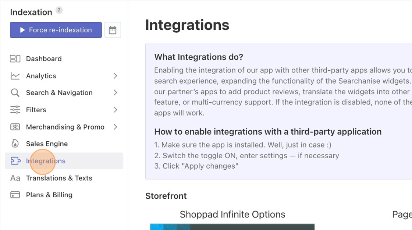This screenshot has width=412, height=230.
Task: Click the Shoppad Infinite Options thumbnail
Action: [x=232, y=226]
